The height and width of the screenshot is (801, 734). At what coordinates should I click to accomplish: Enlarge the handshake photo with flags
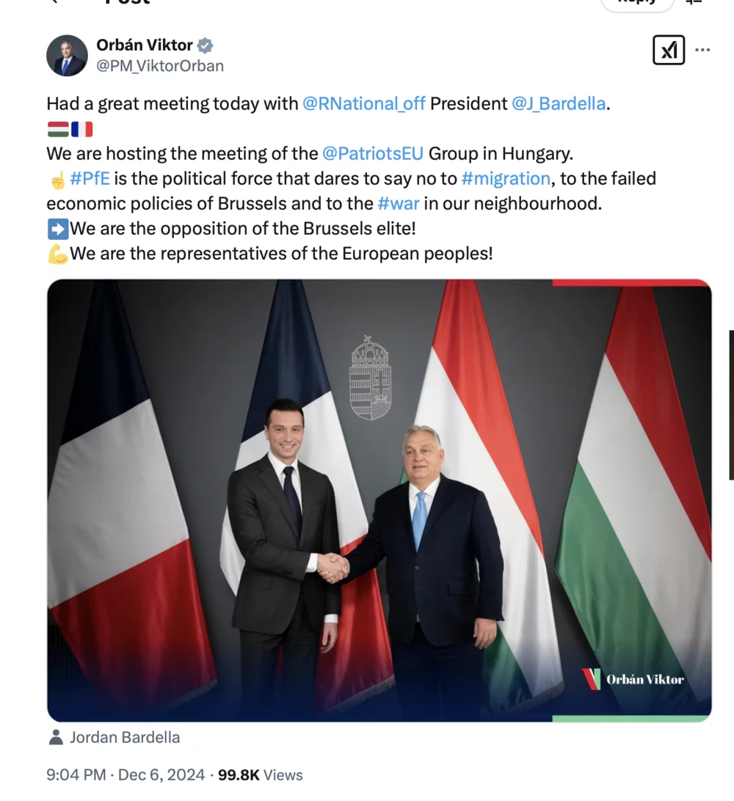(379, 500)
